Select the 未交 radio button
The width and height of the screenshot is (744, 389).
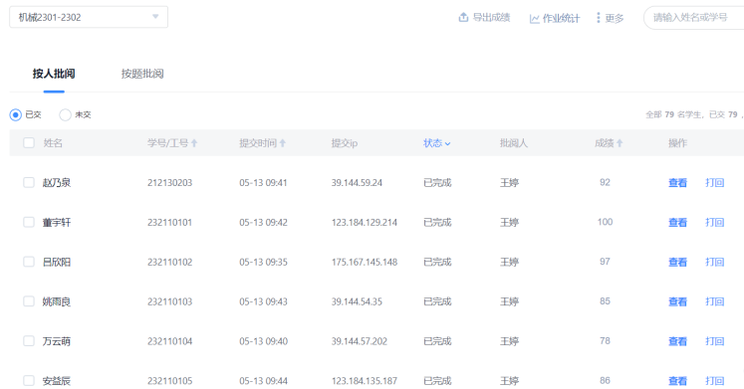65,114
